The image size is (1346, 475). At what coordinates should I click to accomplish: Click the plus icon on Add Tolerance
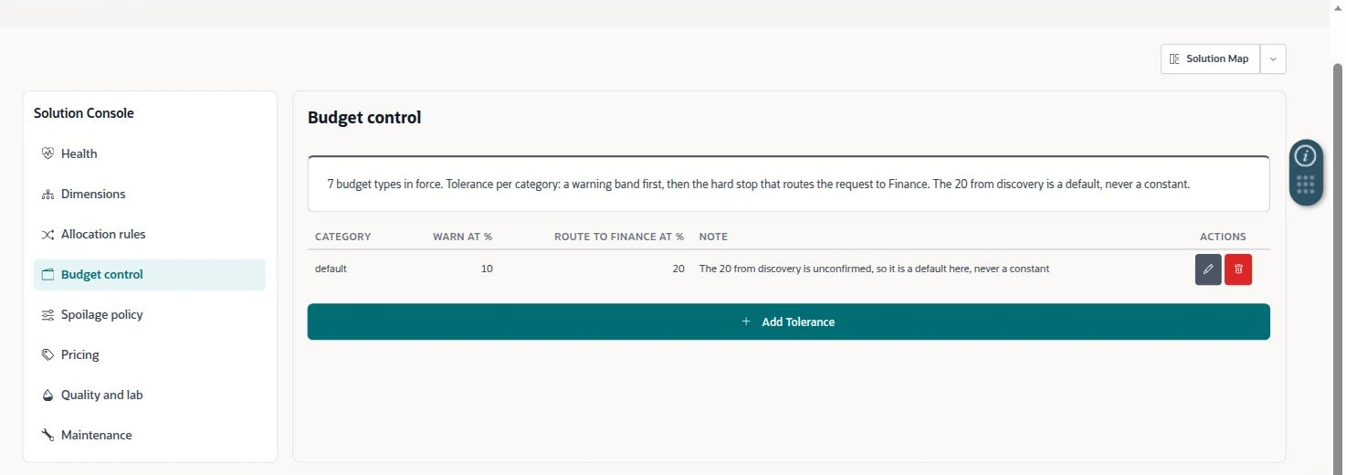click(746, 322)
